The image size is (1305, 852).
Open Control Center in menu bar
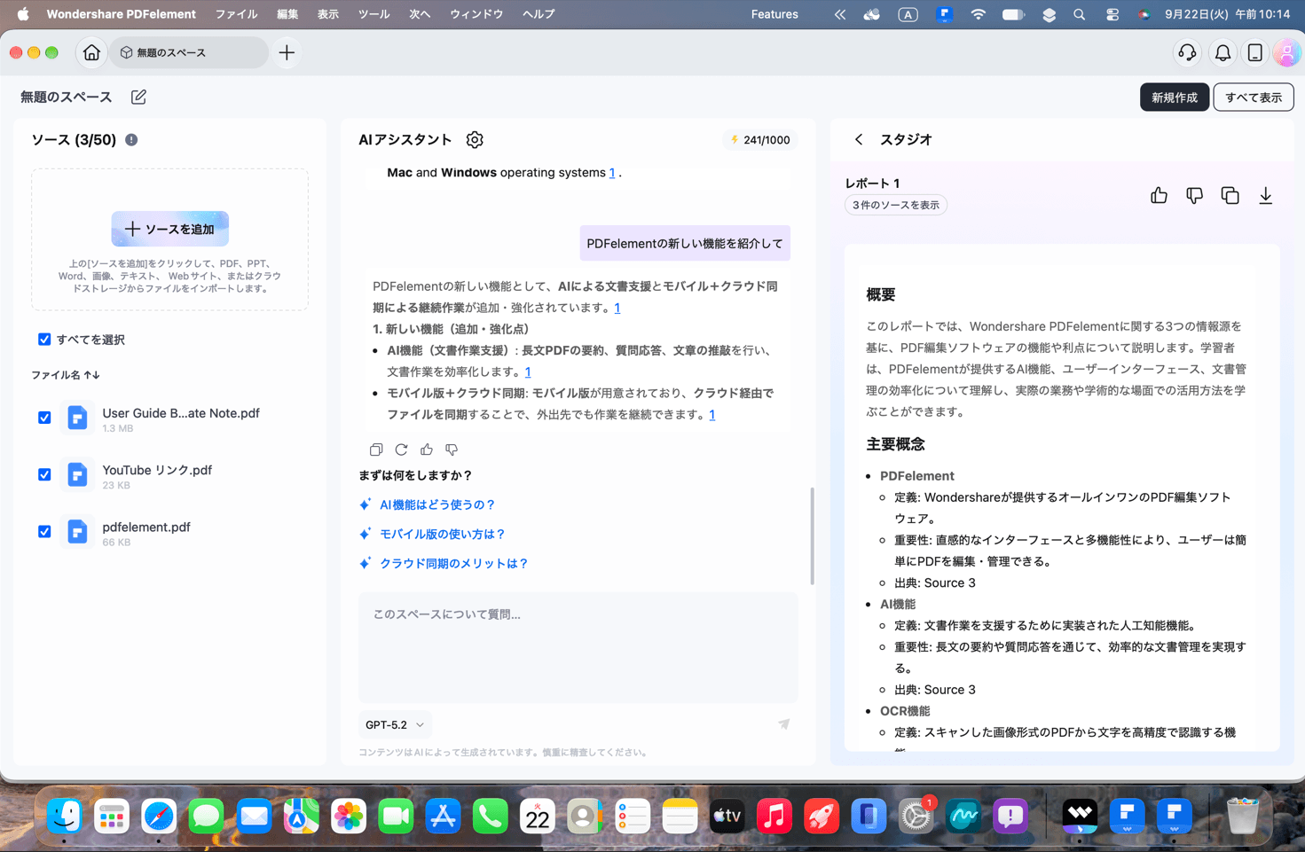[1112, 14]
